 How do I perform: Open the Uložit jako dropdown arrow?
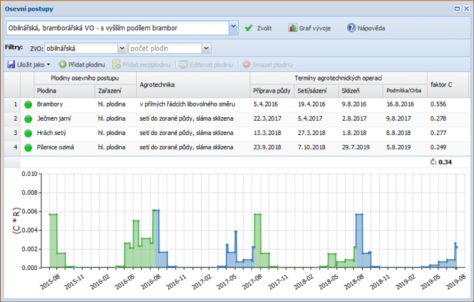tap(49, 64)
